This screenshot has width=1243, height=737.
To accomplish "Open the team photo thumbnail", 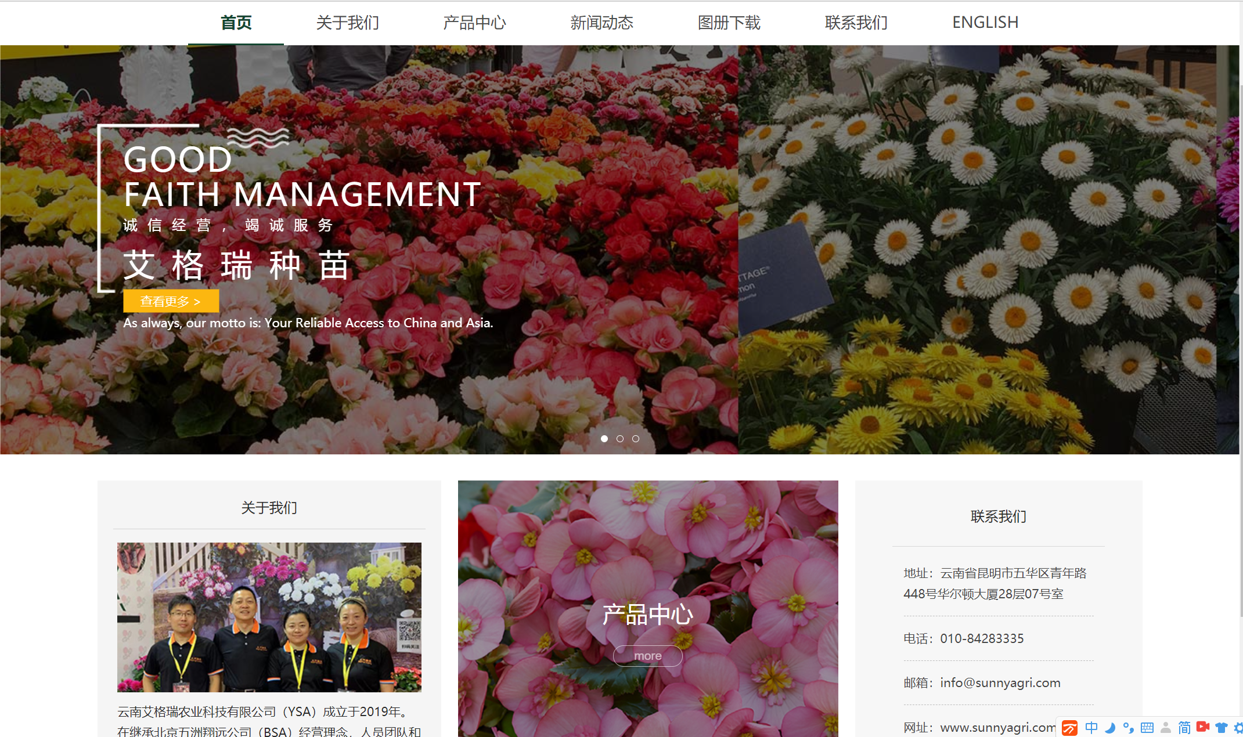I will [269, 617].
